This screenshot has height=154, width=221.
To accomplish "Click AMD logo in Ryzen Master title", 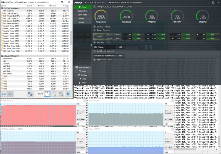I will point(78,3).
